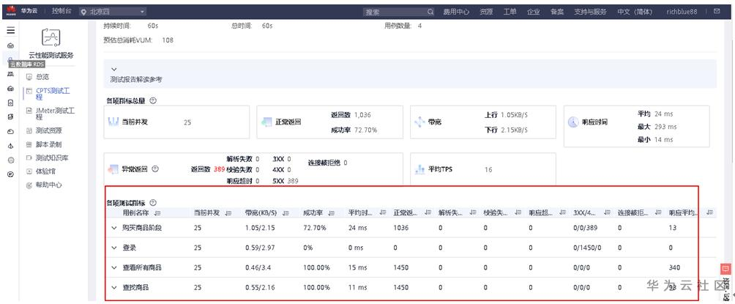Click the help icon beside 各项测试指标

point(153,203)
